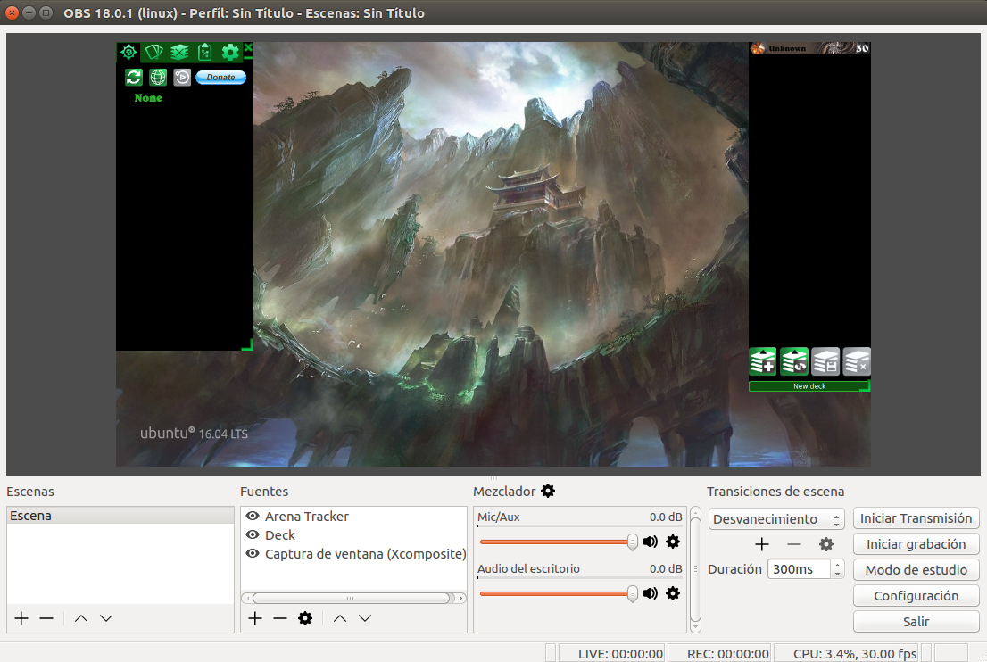The width and height of the screenshot is (987, 662).
Task: Click the green None label in Arena Tracker
Action: click(x=148, y=98)
